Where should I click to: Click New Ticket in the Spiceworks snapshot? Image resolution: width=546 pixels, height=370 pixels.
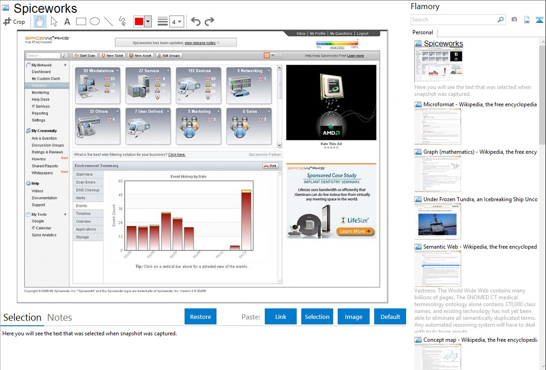tap(112, 56)
